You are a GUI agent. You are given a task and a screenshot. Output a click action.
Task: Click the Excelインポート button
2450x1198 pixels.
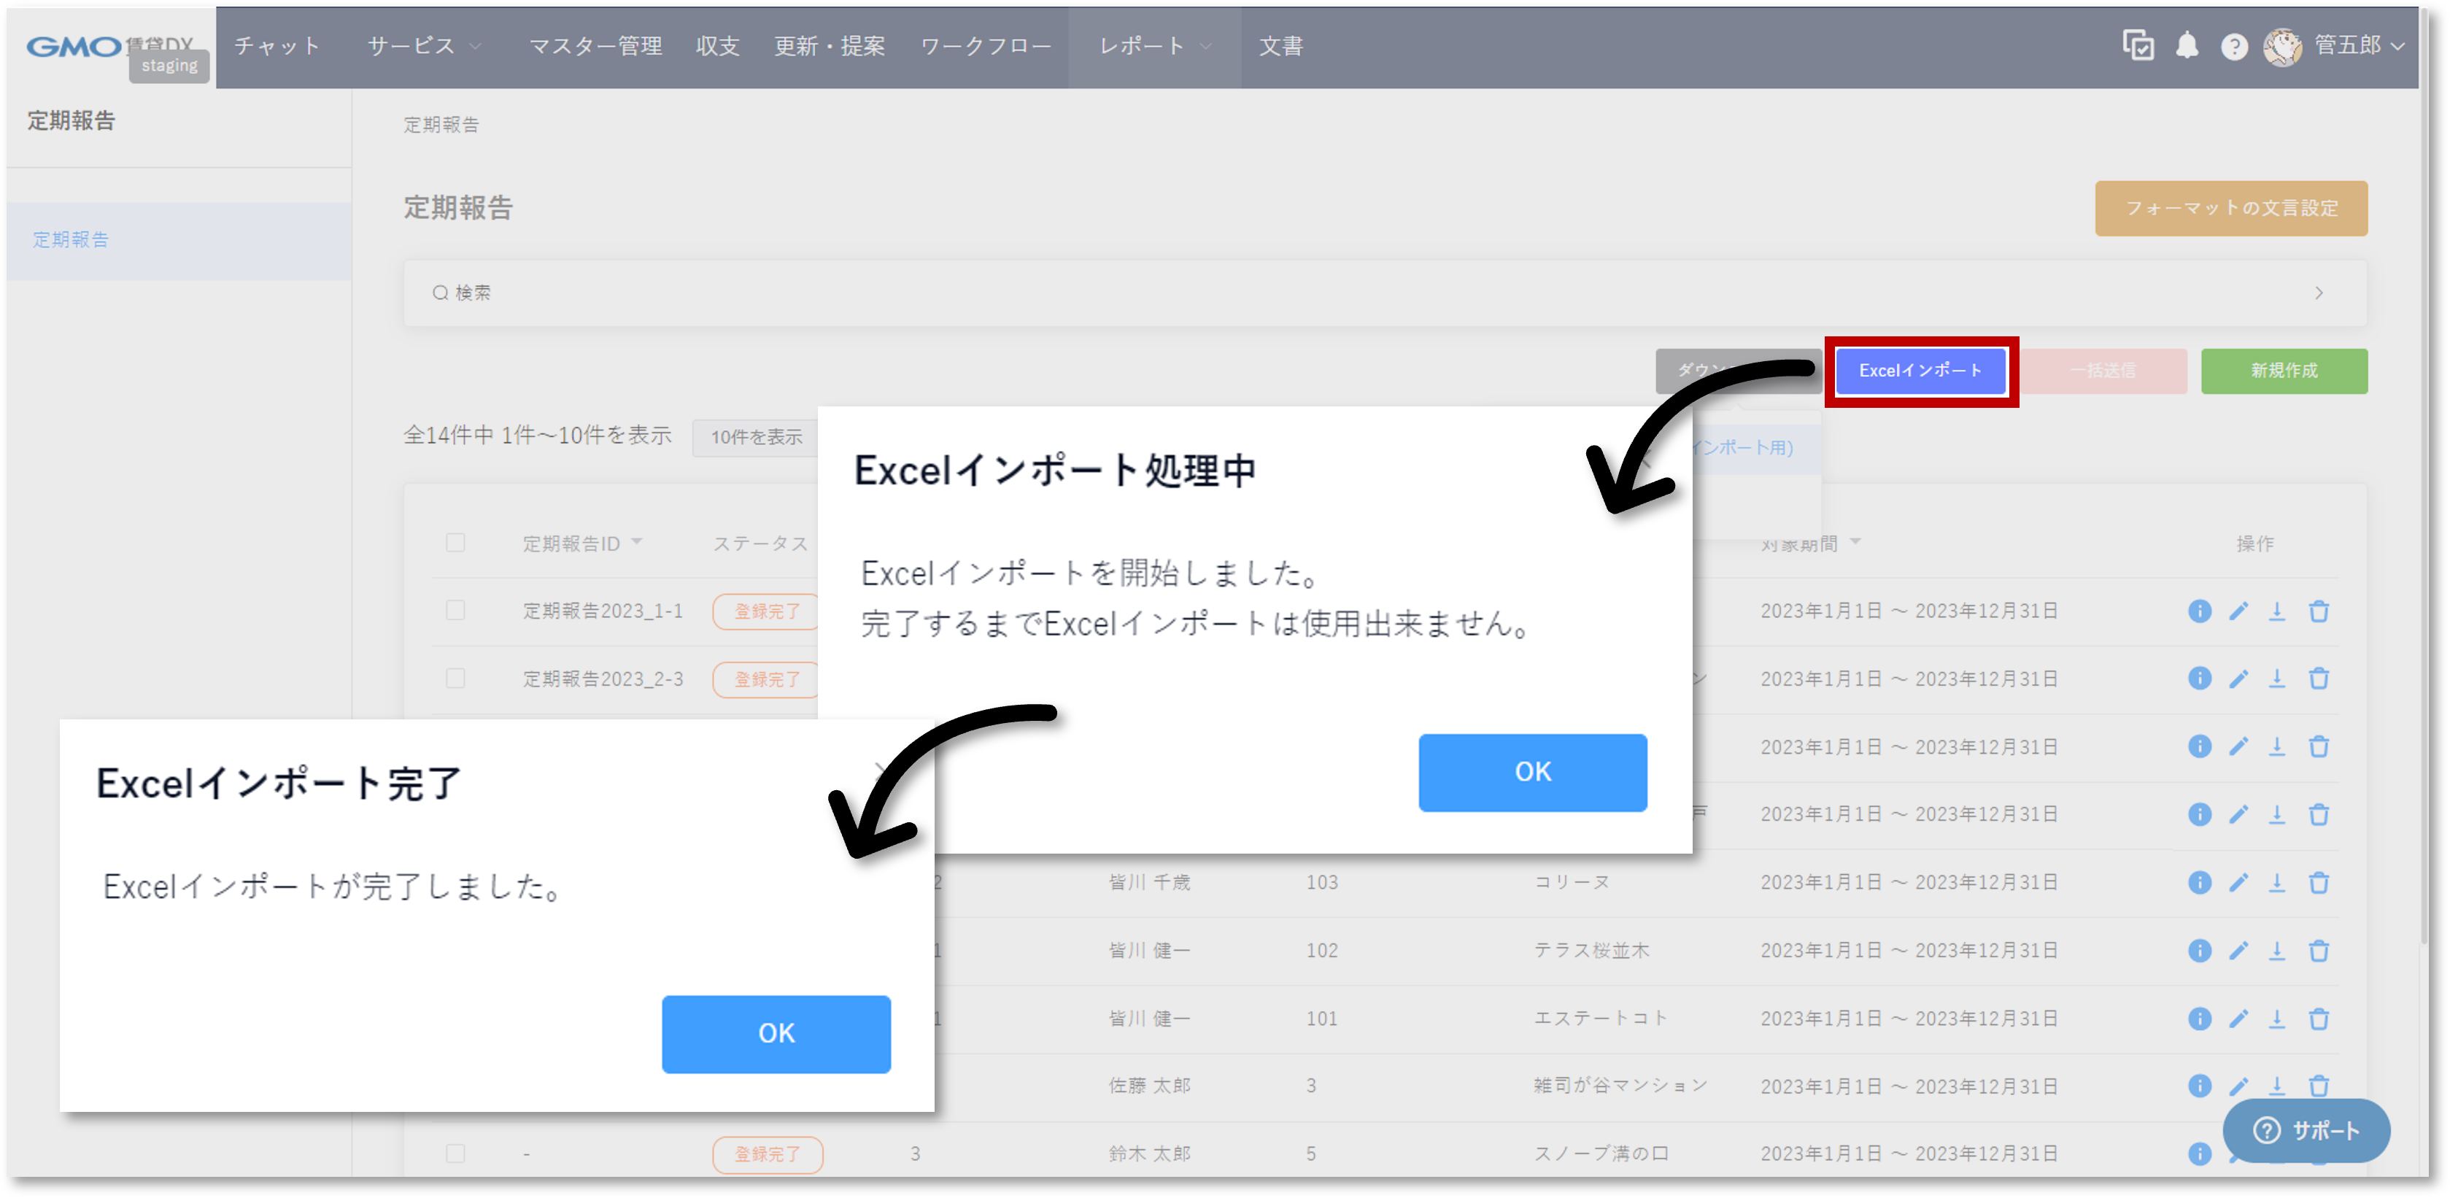(1920, 371)
